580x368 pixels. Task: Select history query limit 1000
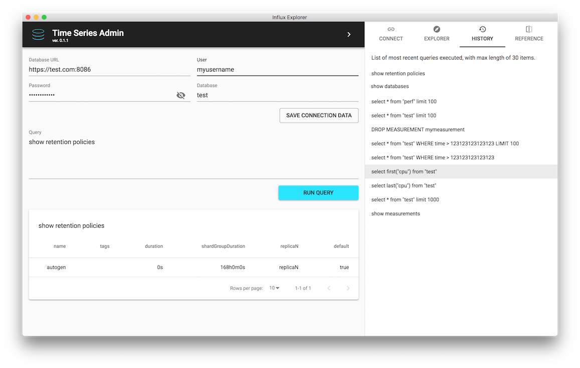461,199
